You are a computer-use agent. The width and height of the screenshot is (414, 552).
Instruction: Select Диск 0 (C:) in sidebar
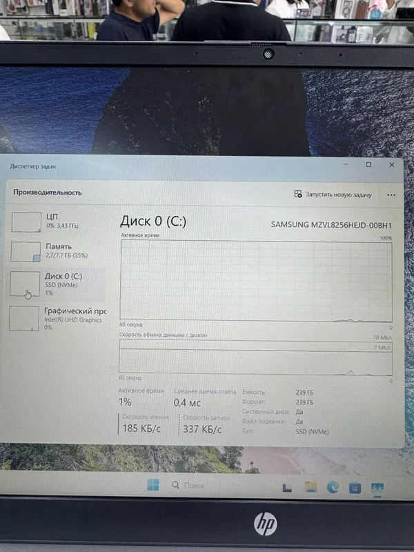coord(56,284)
